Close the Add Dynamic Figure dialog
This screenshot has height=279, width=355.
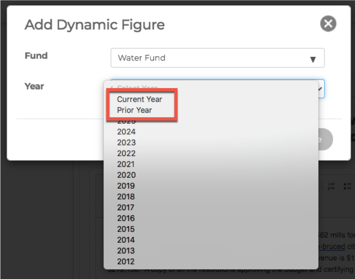click(x=328, y=24)
